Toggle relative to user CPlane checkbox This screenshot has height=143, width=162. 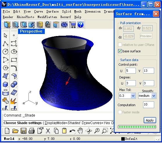(120, 44)
